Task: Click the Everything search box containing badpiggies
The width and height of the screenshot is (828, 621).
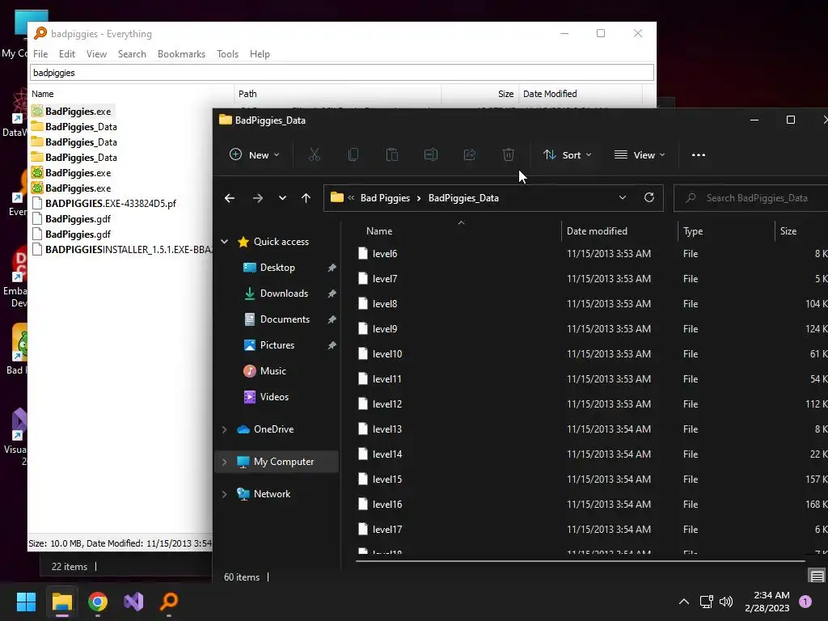Action: pos(342,72)
